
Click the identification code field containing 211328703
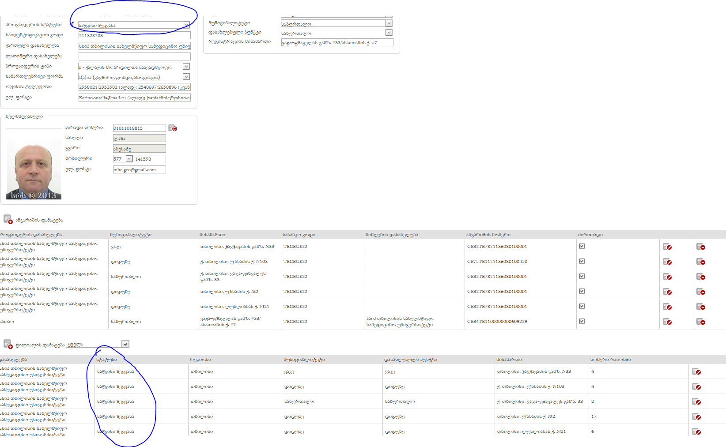(134, 35)
